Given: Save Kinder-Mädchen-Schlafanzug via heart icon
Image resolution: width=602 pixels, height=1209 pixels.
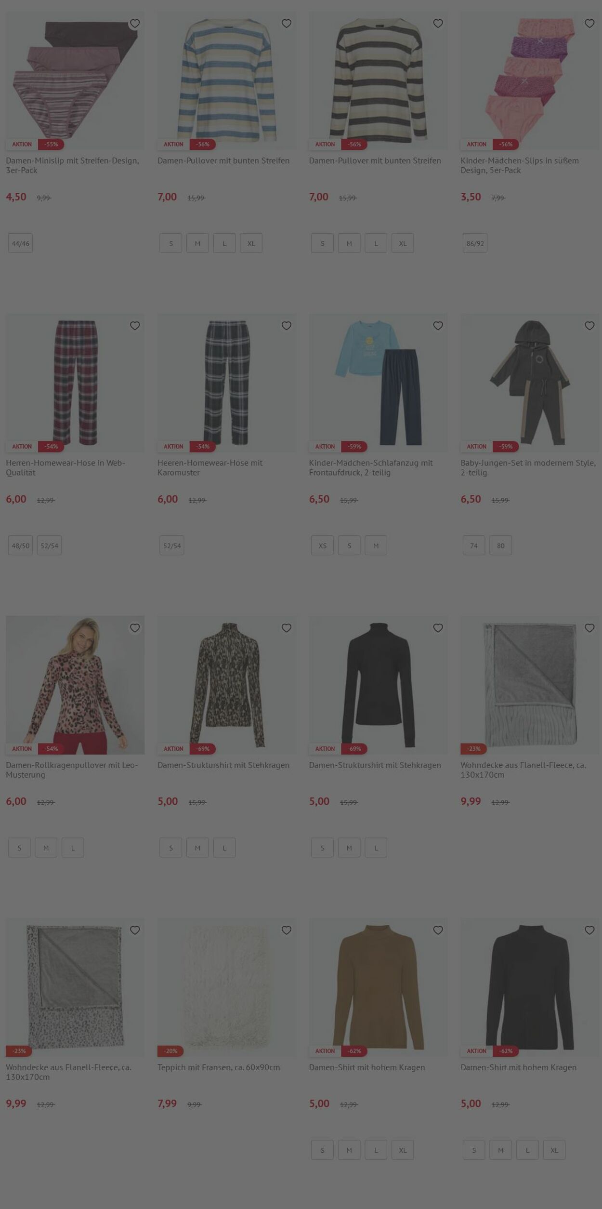Looking at the screenshot, I should pos(438,326).
